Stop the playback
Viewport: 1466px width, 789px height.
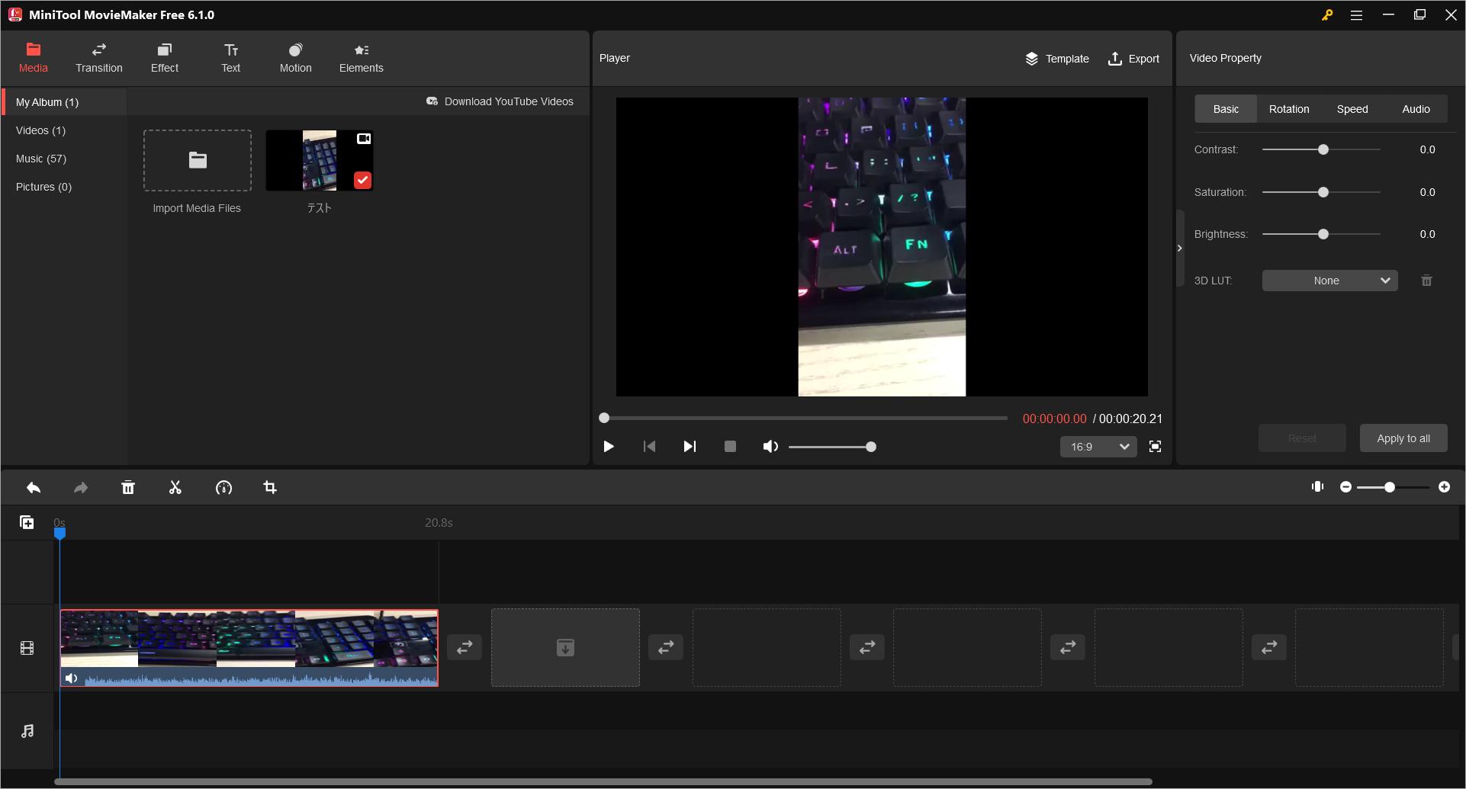click(x=730, y=447)
